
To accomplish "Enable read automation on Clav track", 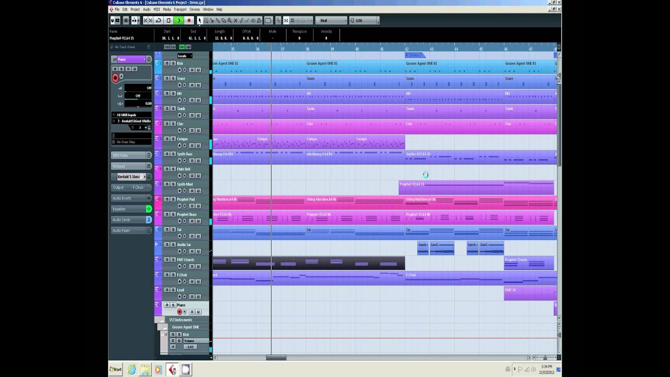I will (192, 130).
